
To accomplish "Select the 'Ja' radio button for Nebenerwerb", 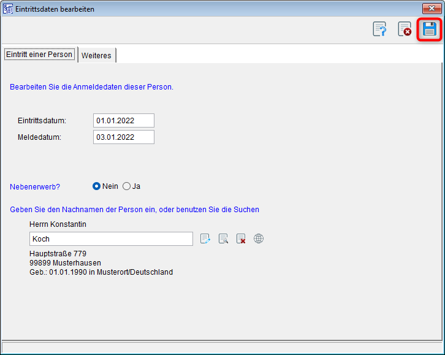I will pyautogui.click(x=127, y=186).
